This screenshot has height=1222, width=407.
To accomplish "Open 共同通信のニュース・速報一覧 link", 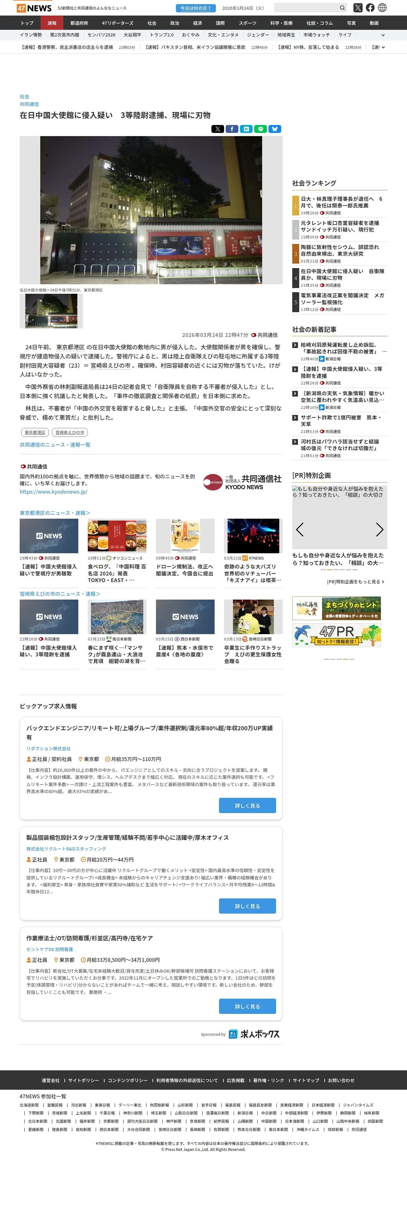I will 55,444.
